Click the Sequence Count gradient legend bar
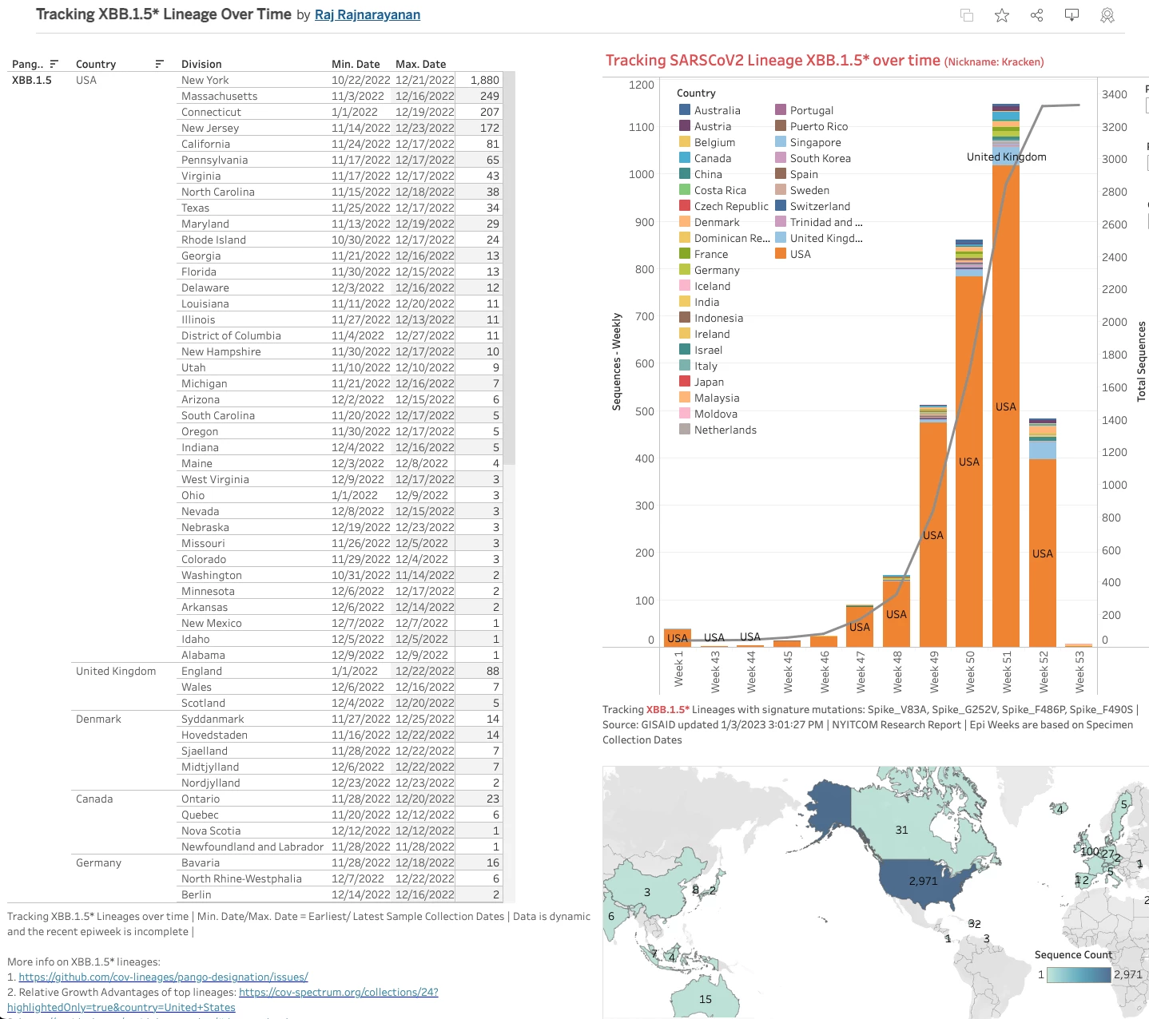This screenshot has width=1149, height=1019. click(x=1078, y=974)
